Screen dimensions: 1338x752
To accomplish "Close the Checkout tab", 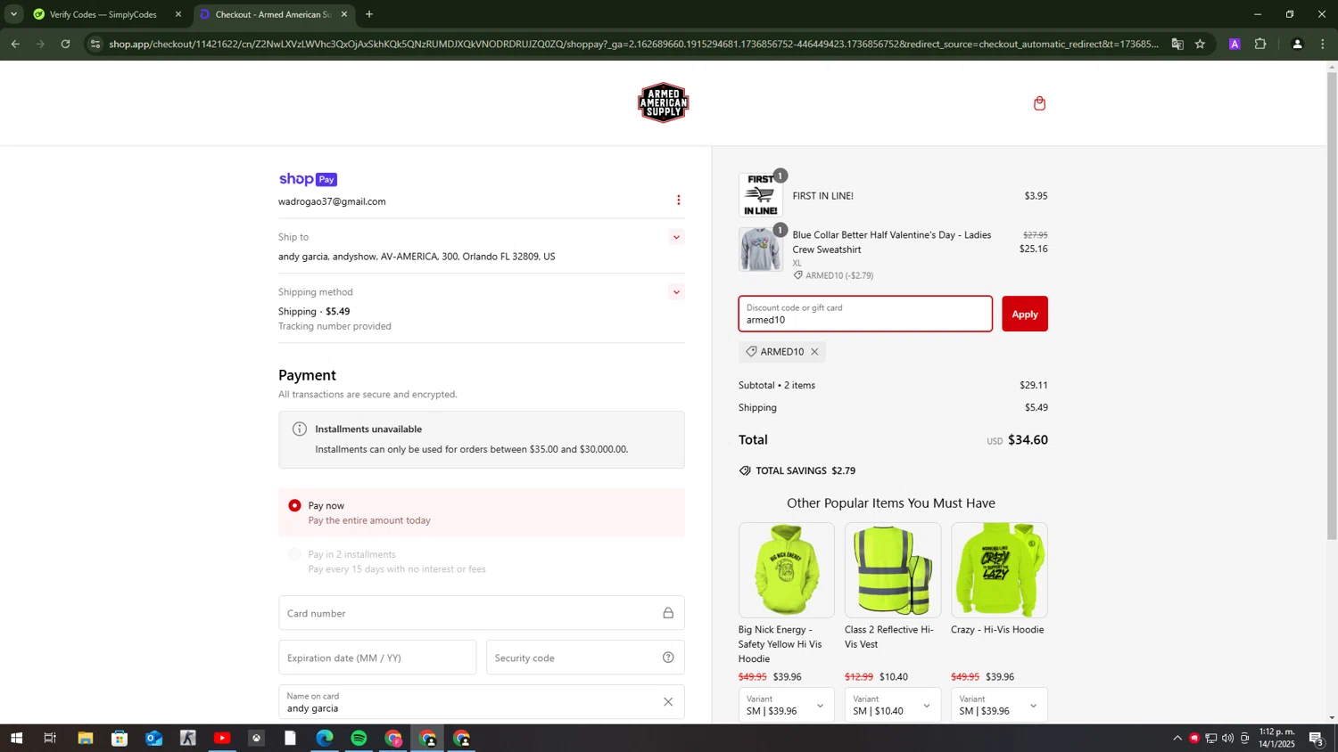I will click(344, 14).
